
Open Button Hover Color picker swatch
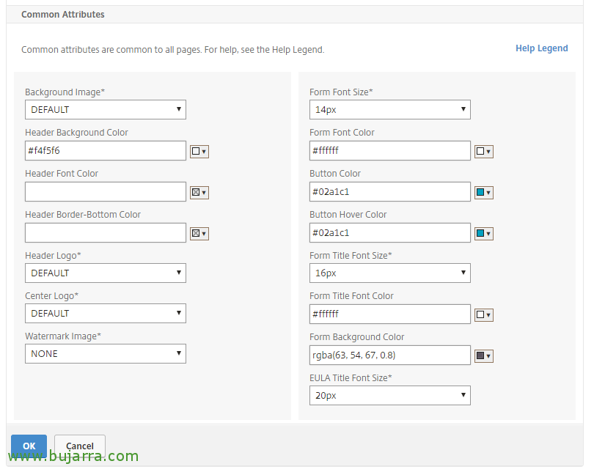(484, 233)
